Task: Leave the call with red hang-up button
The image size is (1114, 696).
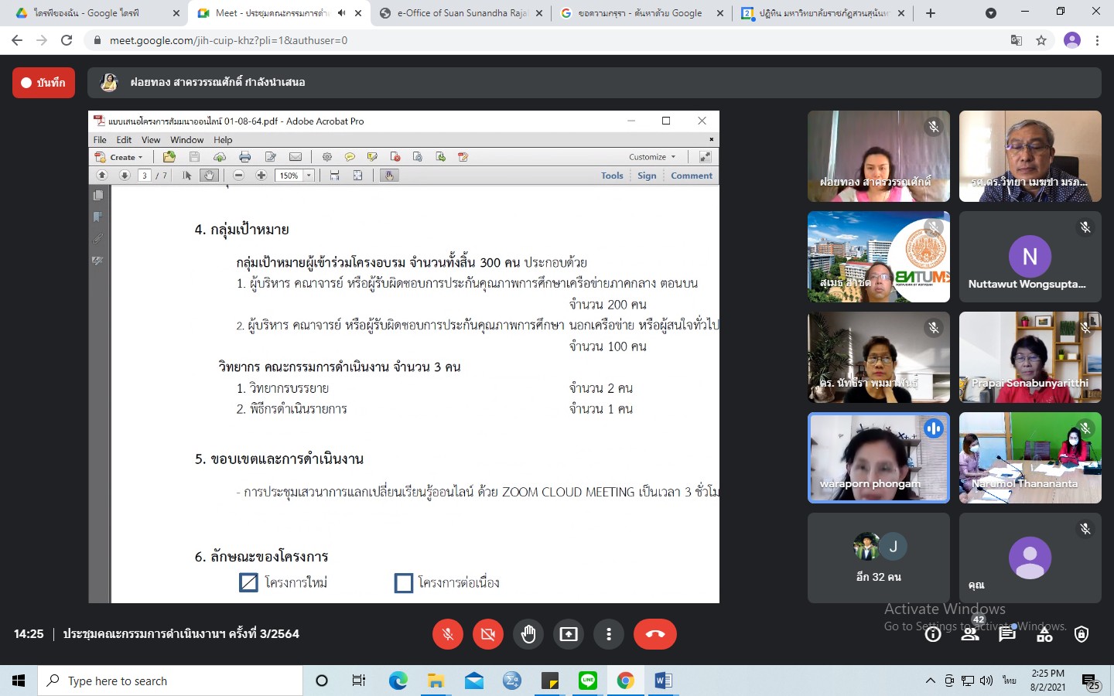Action: [654, 634]
